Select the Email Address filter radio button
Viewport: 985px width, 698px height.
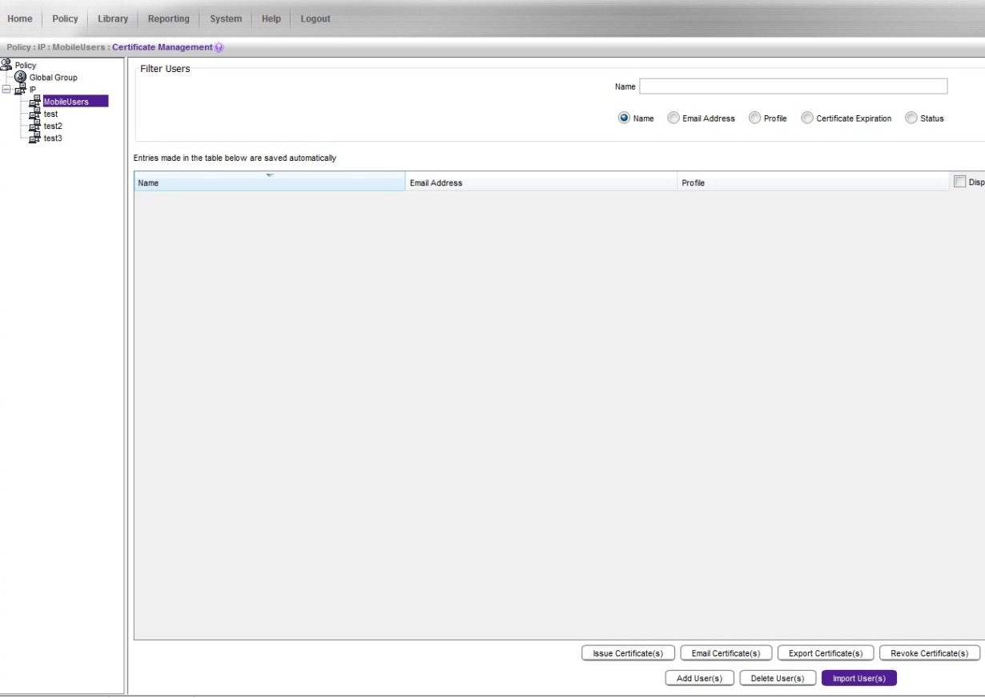coord(673,118)
